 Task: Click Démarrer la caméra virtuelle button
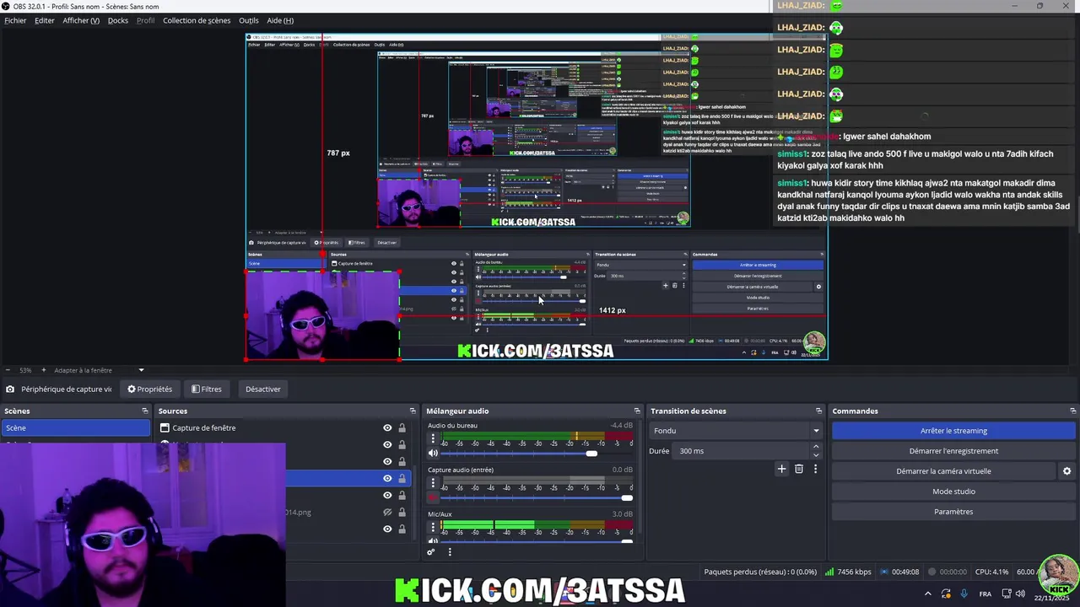(943, 471)
